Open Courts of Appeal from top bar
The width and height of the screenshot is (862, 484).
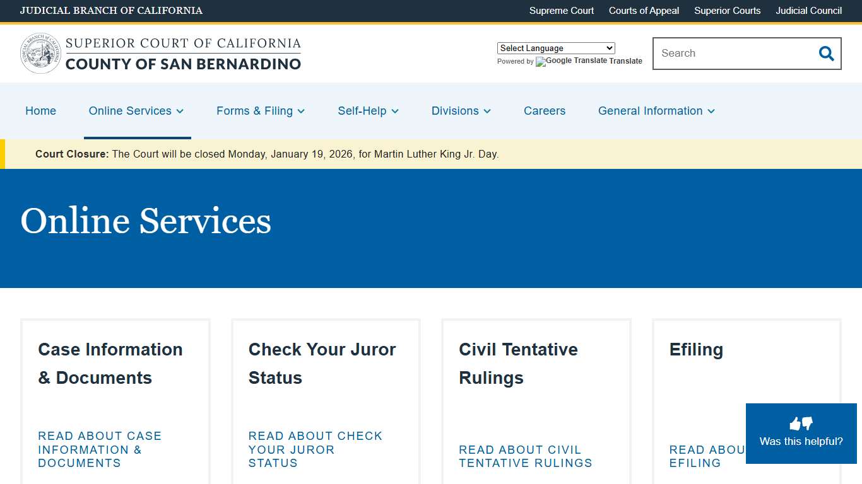coord(644,11)
